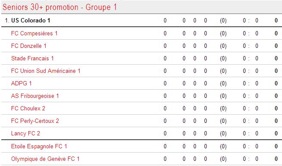This screenshot has height=166, width=282.
Task: Click the Lancy FC 2 team link
Action: tap(25, 133)
